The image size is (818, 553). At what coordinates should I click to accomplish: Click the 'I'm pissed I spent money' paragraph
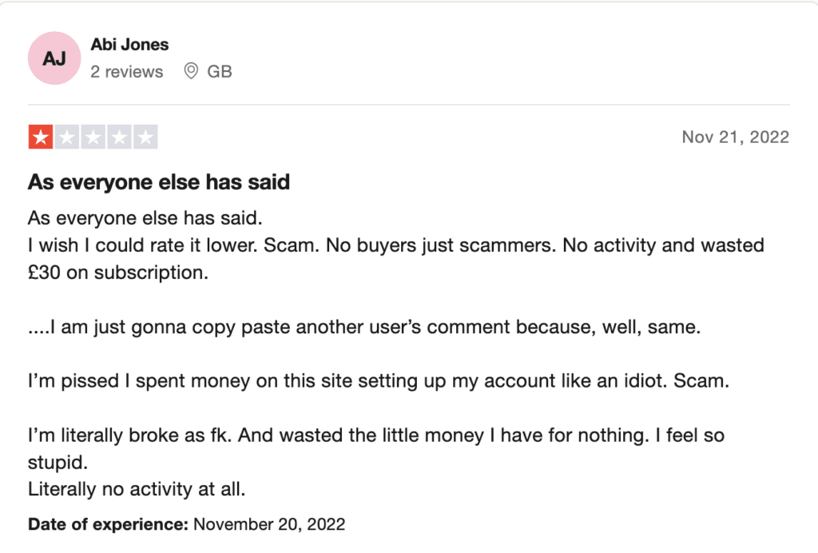tap(378, 381)
